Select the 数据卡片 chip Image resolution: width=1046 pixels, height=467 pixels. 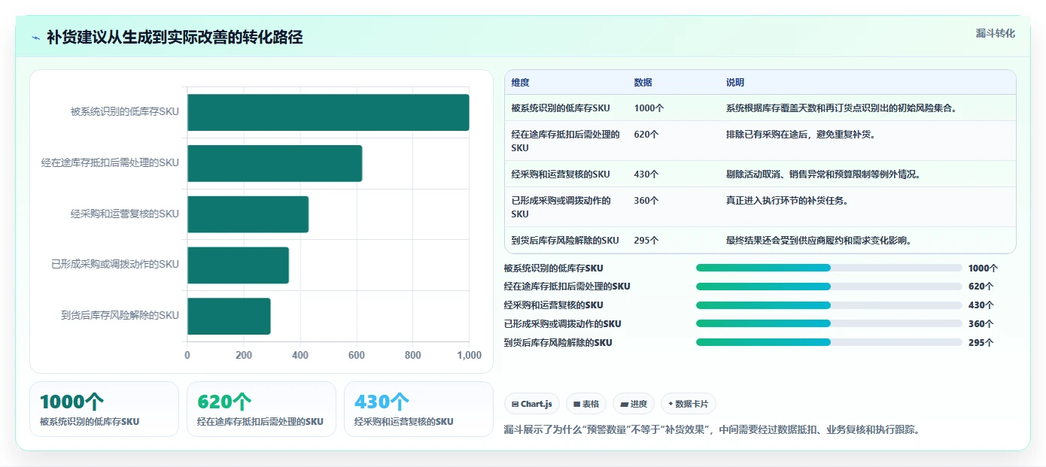689,404
